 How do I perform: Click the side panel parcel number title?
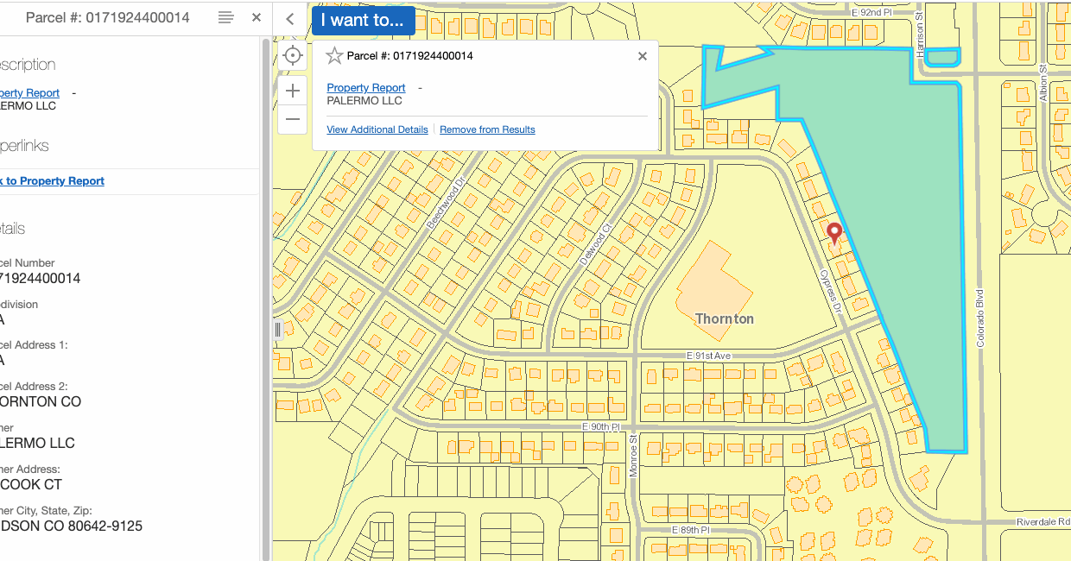[x=108, y=17]
